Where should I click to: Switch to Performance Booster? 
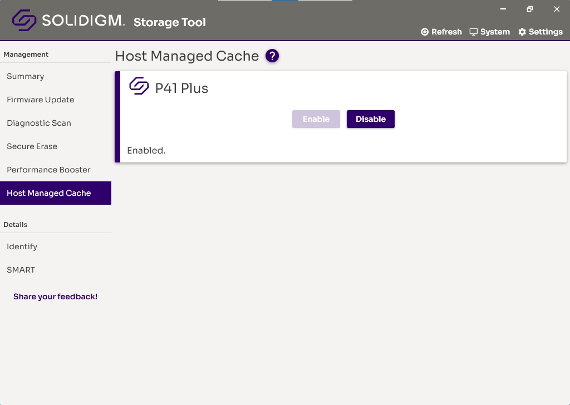pyautogui.click(x=56, y=170)
